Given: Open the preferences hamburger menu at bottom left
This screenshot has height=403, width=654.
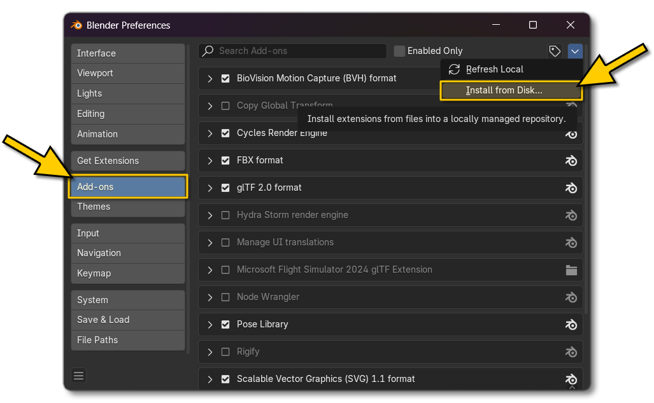Looking at the screenshot, I should click(78, 375).
